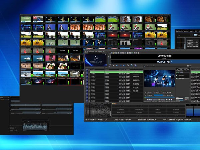200x150 pixels.
Task: Pause playback with the Pause button
Action: [121, 65]
